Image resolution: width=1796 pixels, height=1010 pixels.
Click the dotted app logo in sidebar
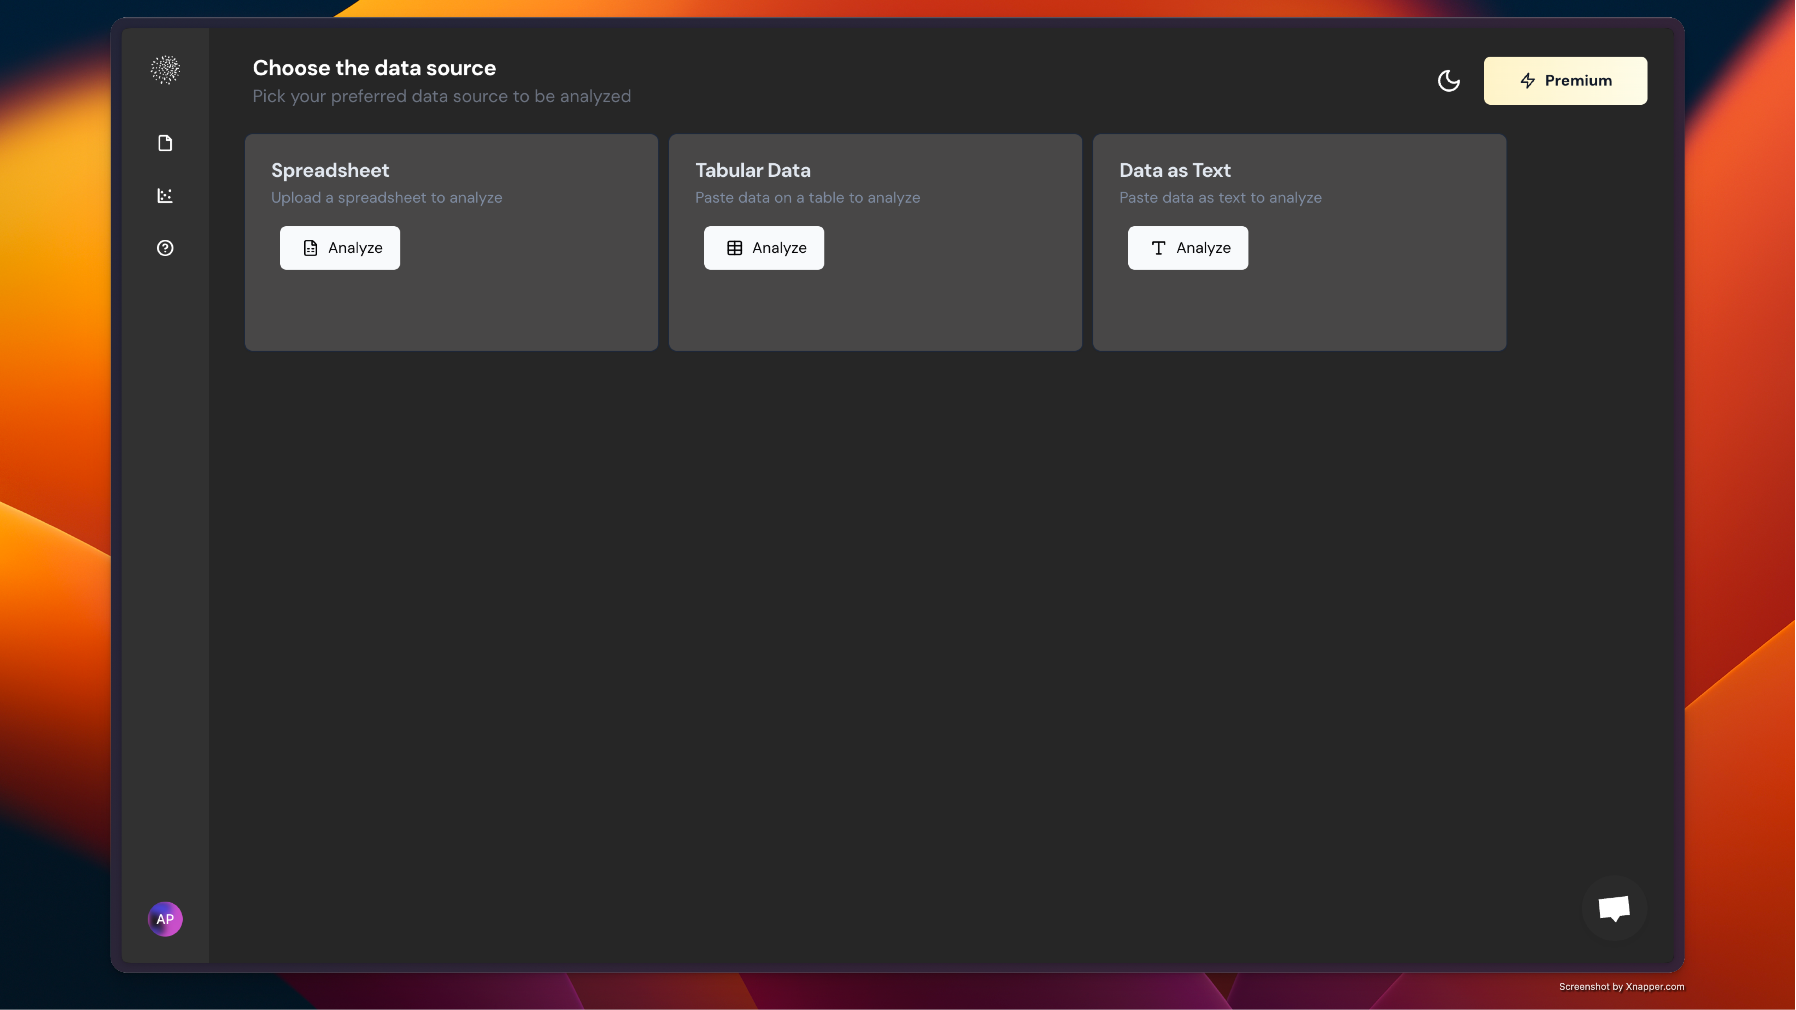tap(165, 70)
